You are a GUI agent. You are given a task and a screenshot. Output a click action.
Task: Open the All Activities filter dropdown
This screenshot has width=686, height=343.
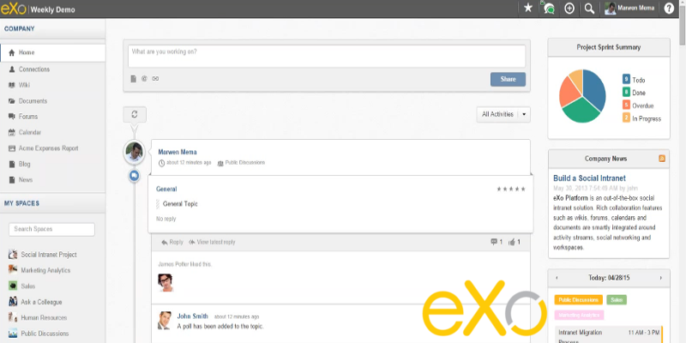[x=503, y=114]
